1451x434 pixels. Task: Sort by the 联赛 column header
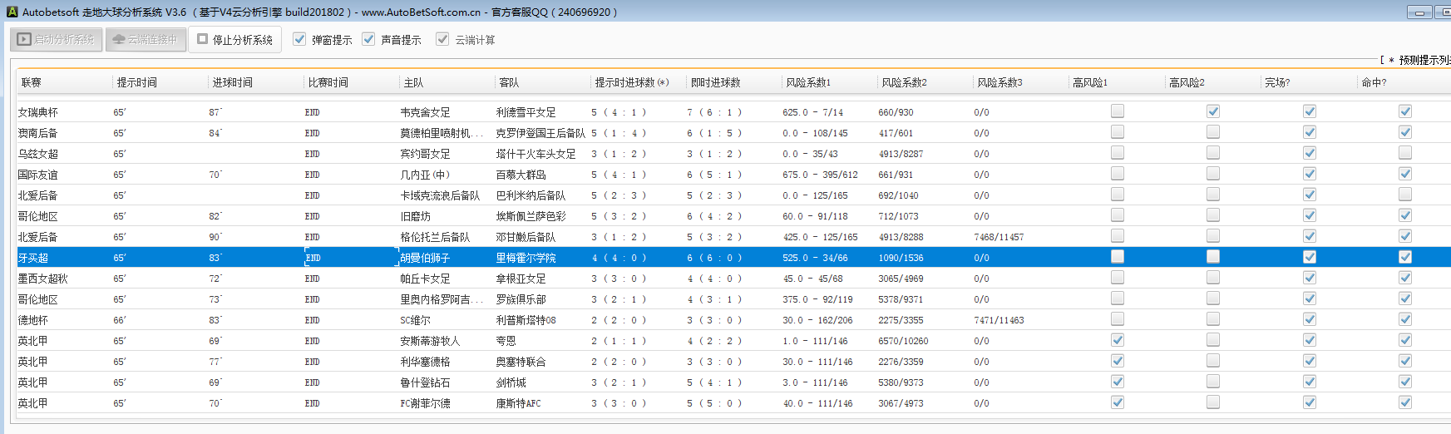[32, 82]
